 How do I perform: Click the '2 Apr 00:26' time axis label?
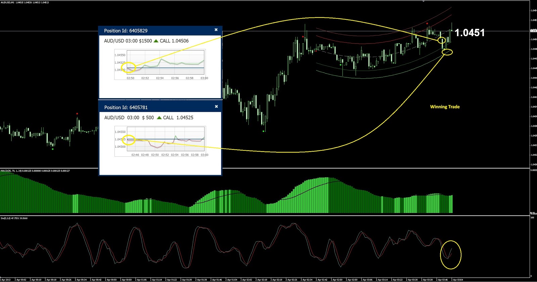click(65, 280)
